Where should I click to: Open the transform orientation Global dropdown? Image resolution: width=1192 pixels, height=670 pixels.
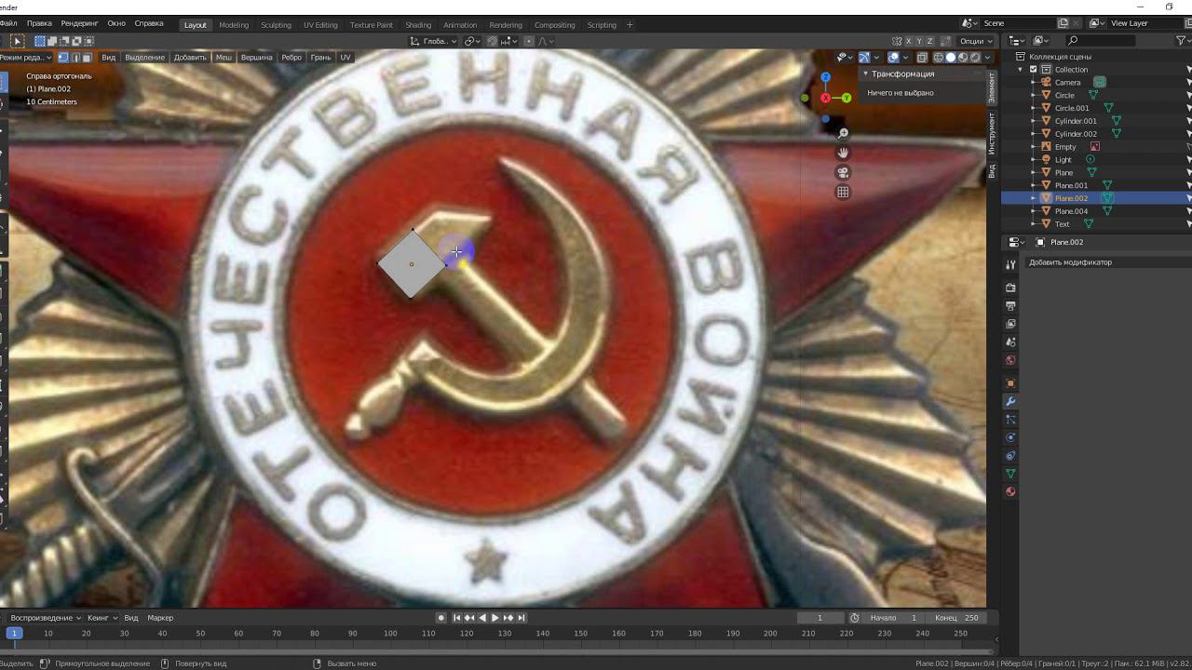click(434, 41)
